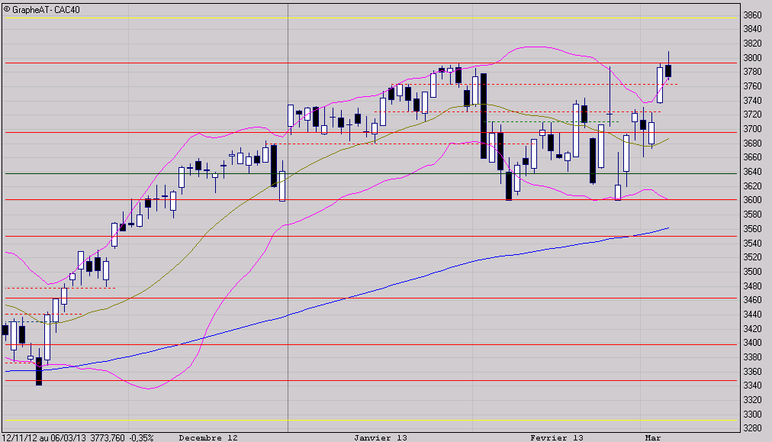Click the 3660 price scale label
Screen dimensions: 772x442
coord(752,157)
